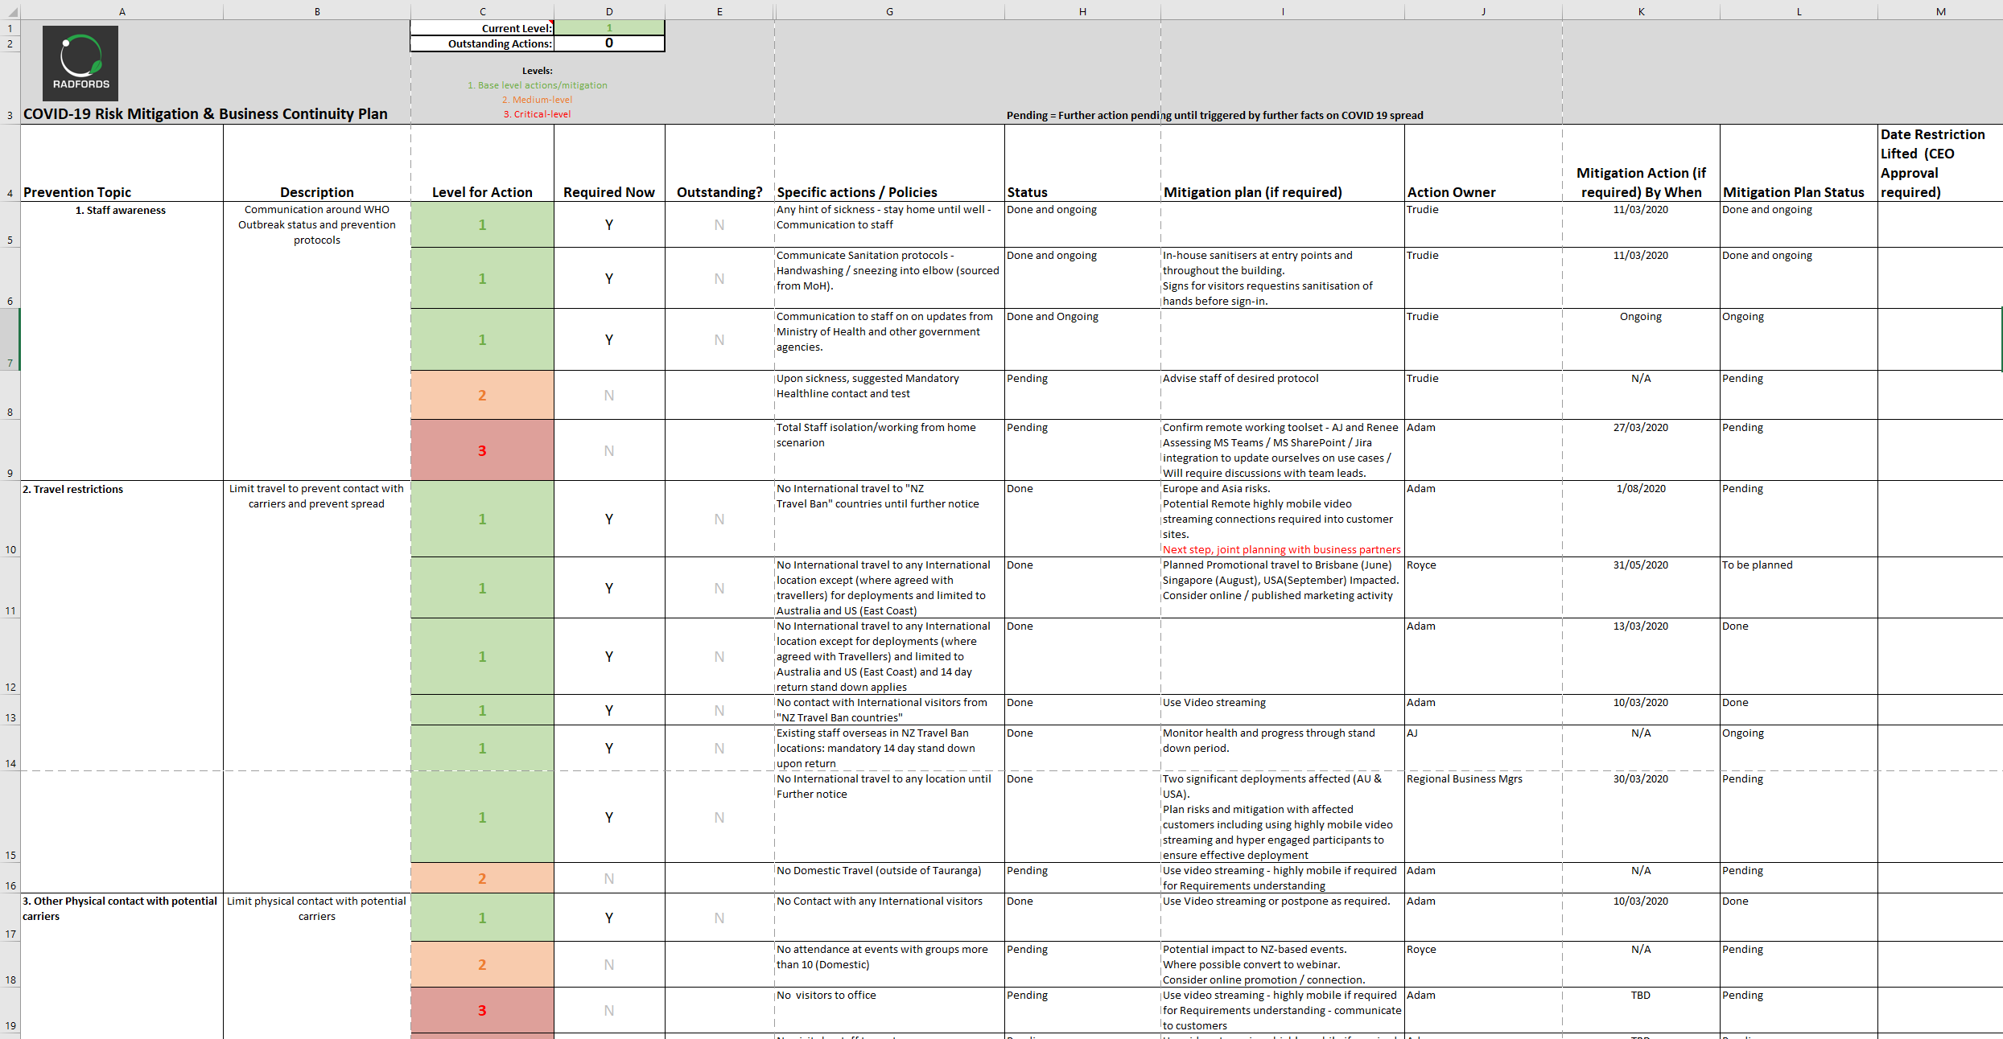Click the orange level 2 cell for 'Upon sickness'
This screenshot has height=1039, width=2003.
tap(482, 395)
